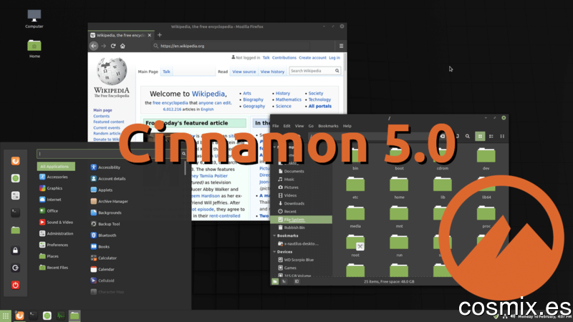The image size is (573, 322).
Task: Open the Computer desktop icon
Action: point(34,19)
